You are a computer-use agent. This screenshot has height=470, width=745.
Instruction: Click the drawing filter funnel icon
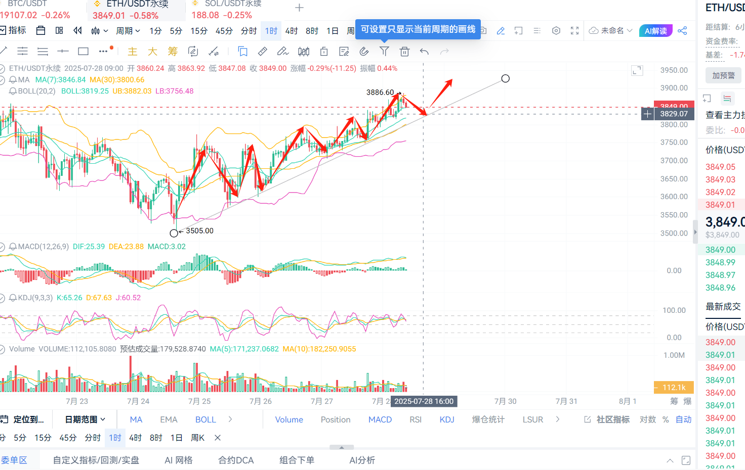pyautogui.click(x=384, y=52)
